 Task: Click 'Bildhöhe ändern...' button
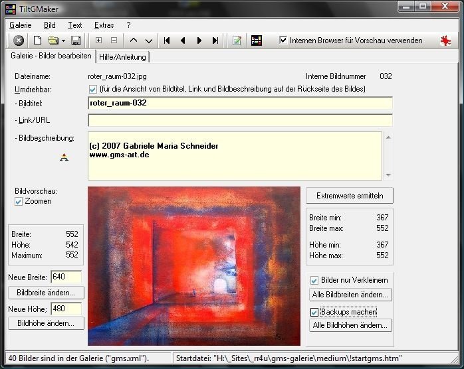(x=46, y=323)
